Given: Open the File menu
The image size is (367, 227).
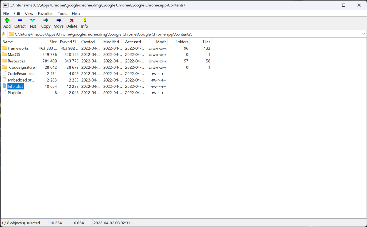Looking at the screenshot, I should [6, 14].
